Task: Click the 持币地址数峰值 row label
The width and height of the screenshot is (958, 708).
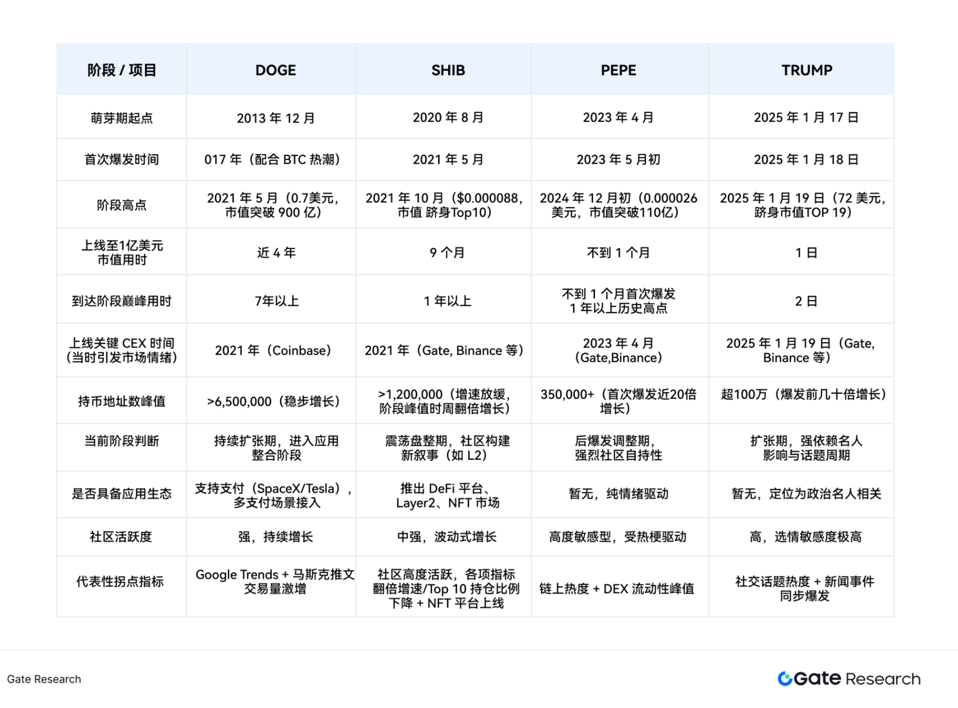Action: point(122,401)
